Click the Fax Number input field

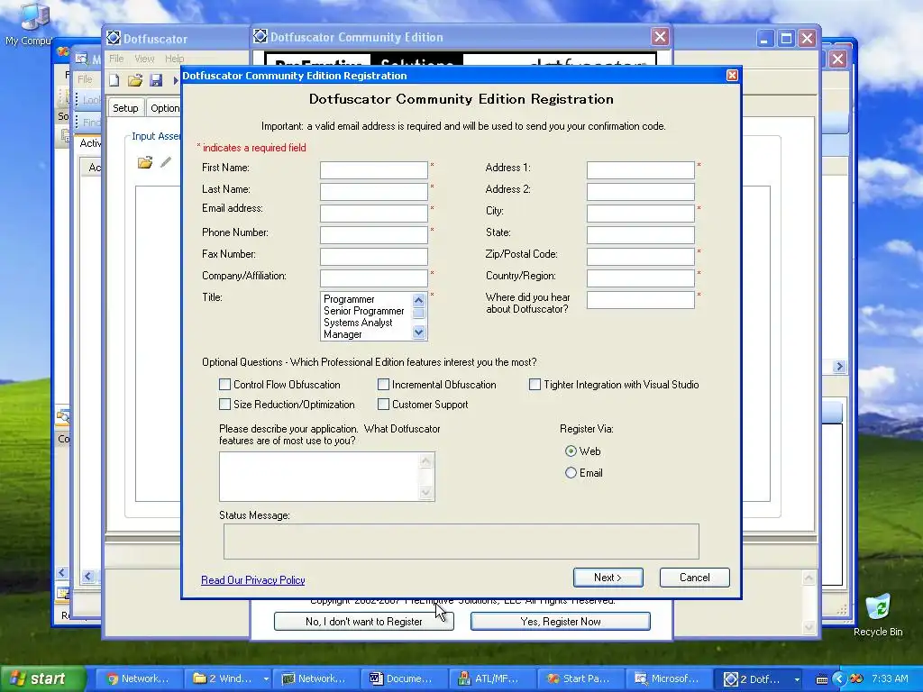pyautogui.click(x=374, y=257)
